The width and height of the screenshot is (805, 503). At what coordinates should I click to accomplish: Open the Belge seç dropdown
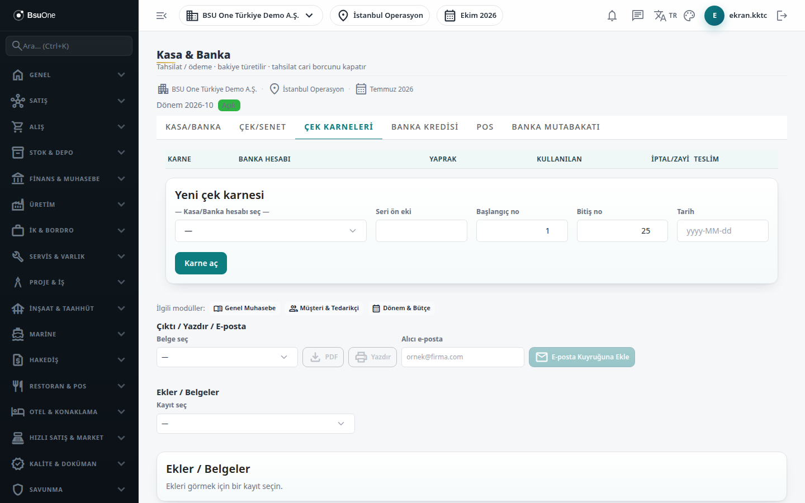[227, 357]
